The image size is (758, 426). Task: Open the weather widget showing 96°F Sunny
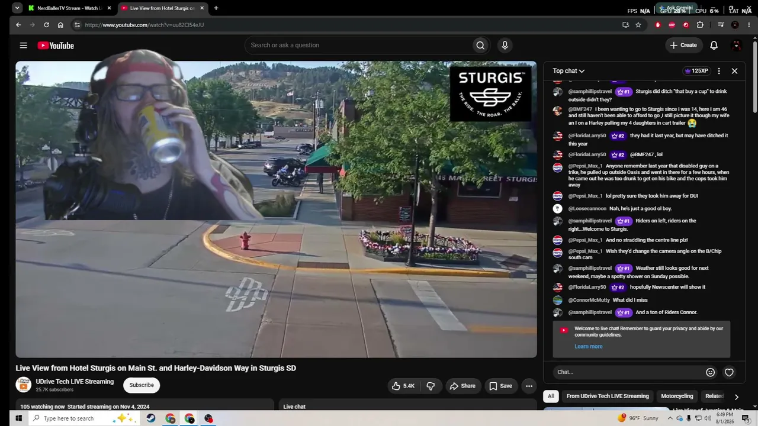tap(638, 418)
